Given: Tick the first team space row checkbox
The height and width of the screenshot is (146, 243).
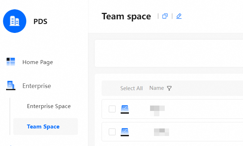Looking at the screenshot, I should [112, 109].
